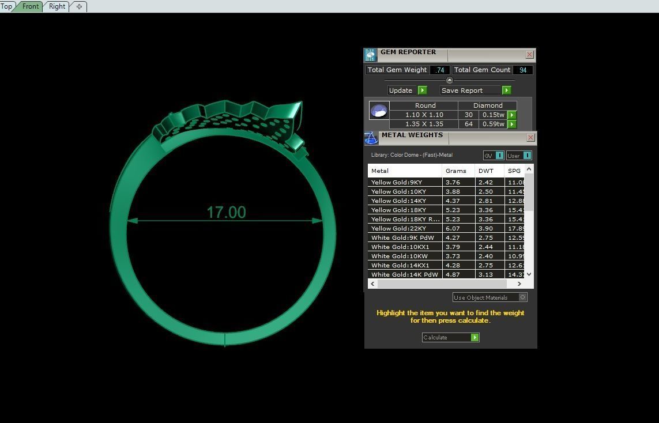Close the Metal Weights panel
The width and height of the screenshot is (659, 423).
point(531,137)
